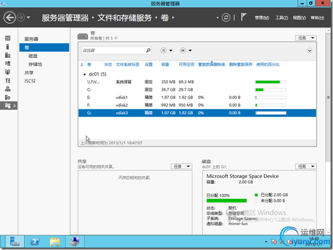Select the sixth role icon in sidebar

click(8, 81)
